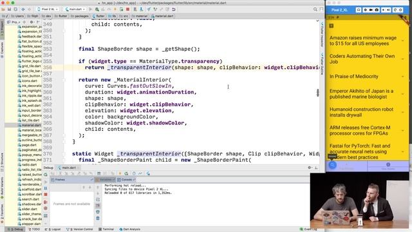Open the Dart Analysis tool window tab
The height and width of the screenshot is (232, 412).
(129, 229)
